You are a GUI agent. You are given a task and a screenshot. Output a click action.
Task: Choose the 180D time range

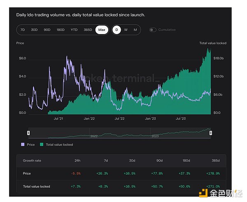(x=60, y=30)
